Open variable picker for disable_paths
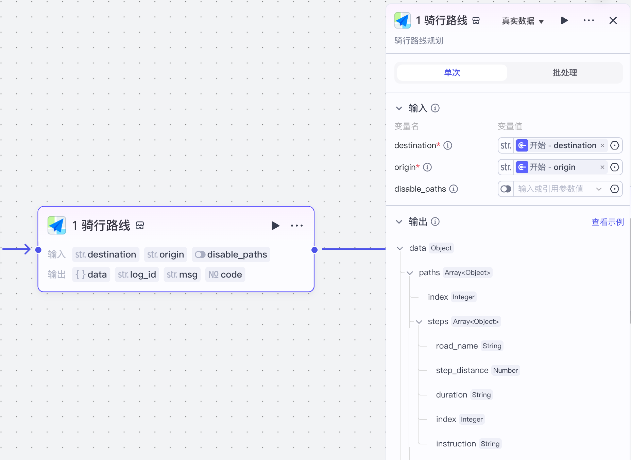The width and height of the screenshot is (631, 460). click(x=615, y=189)
